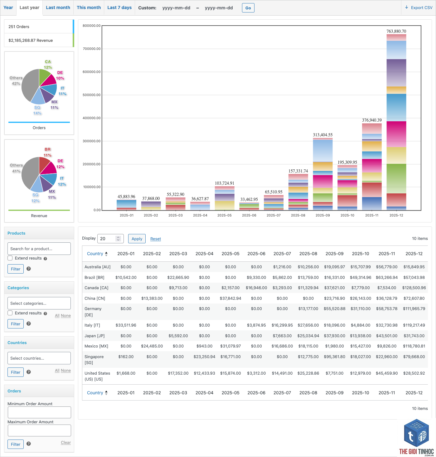Click the Clear link under Orders
The image size is (436, 457).
(66, 443)
